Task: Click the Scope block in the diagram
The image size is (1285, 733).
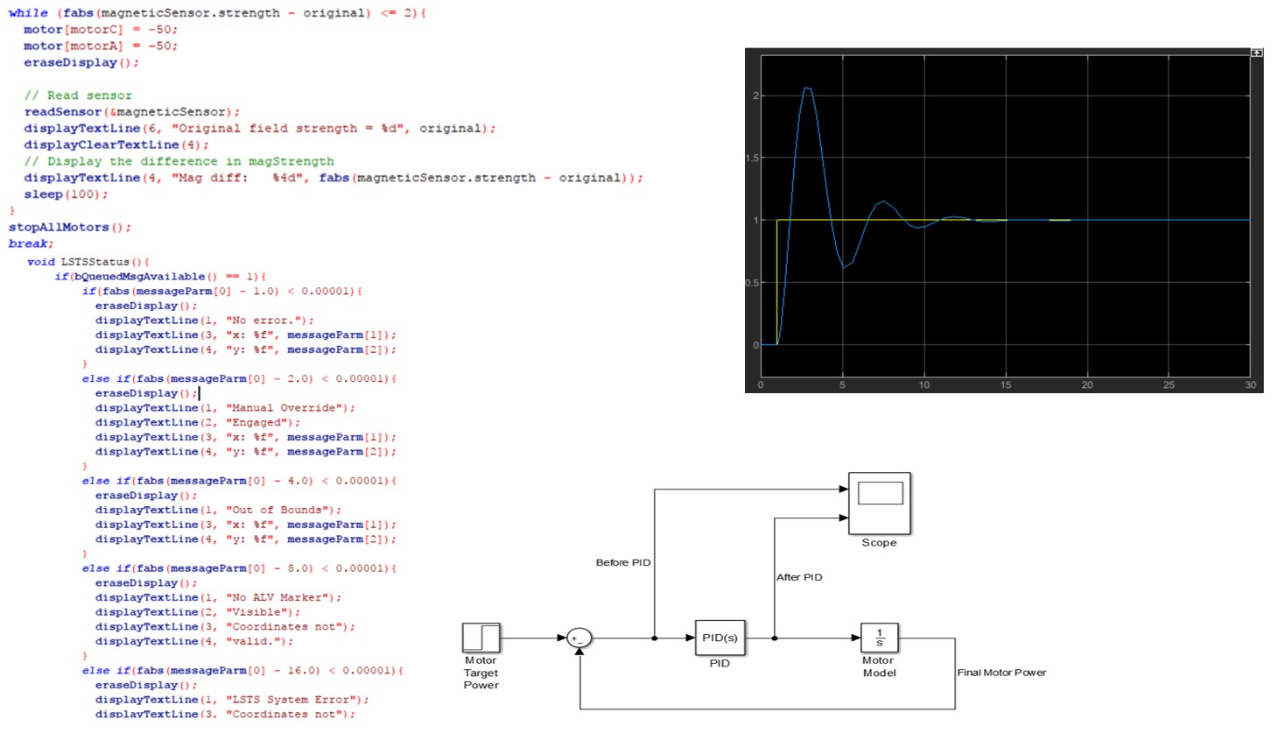Action: coord(879,503)
